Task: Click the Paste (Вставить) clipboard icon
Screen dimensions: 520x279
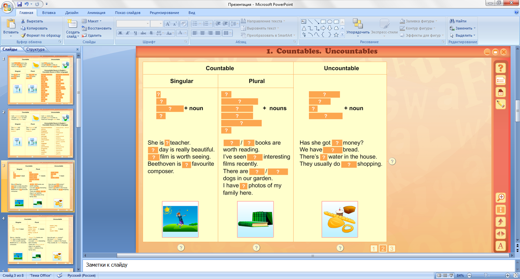Action: [x=11, y=24]
